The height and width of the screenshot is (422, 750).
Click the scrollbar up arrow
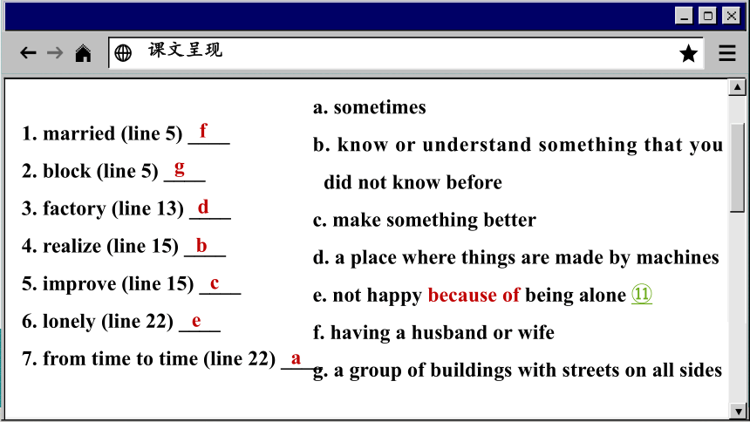[737, 87]
